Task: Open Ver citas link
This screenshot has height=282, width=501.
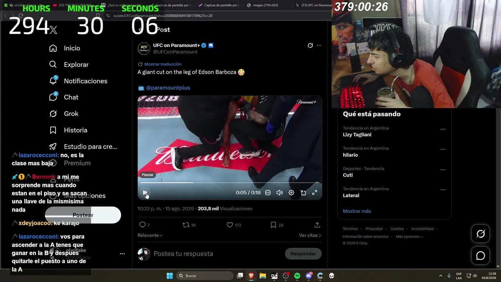Action: tap(310, 235)
